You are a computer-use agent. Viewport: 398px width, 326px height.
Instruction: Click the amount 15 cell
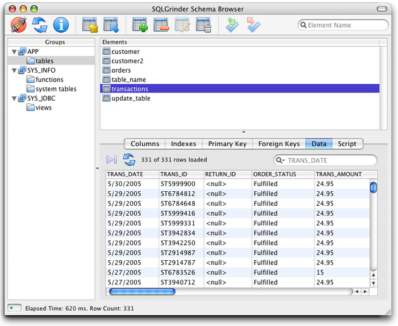[342, 272]
